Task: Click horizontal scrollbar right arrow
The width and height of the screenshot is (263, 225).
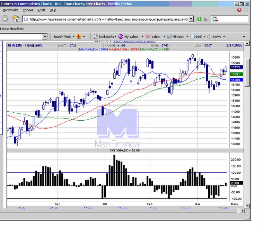Action: [242, 210]
